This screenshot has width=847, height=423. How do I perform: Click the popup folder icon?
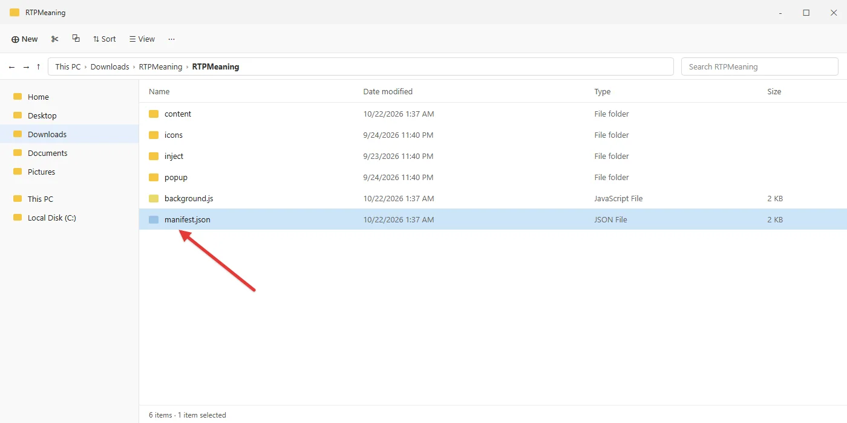154,177
